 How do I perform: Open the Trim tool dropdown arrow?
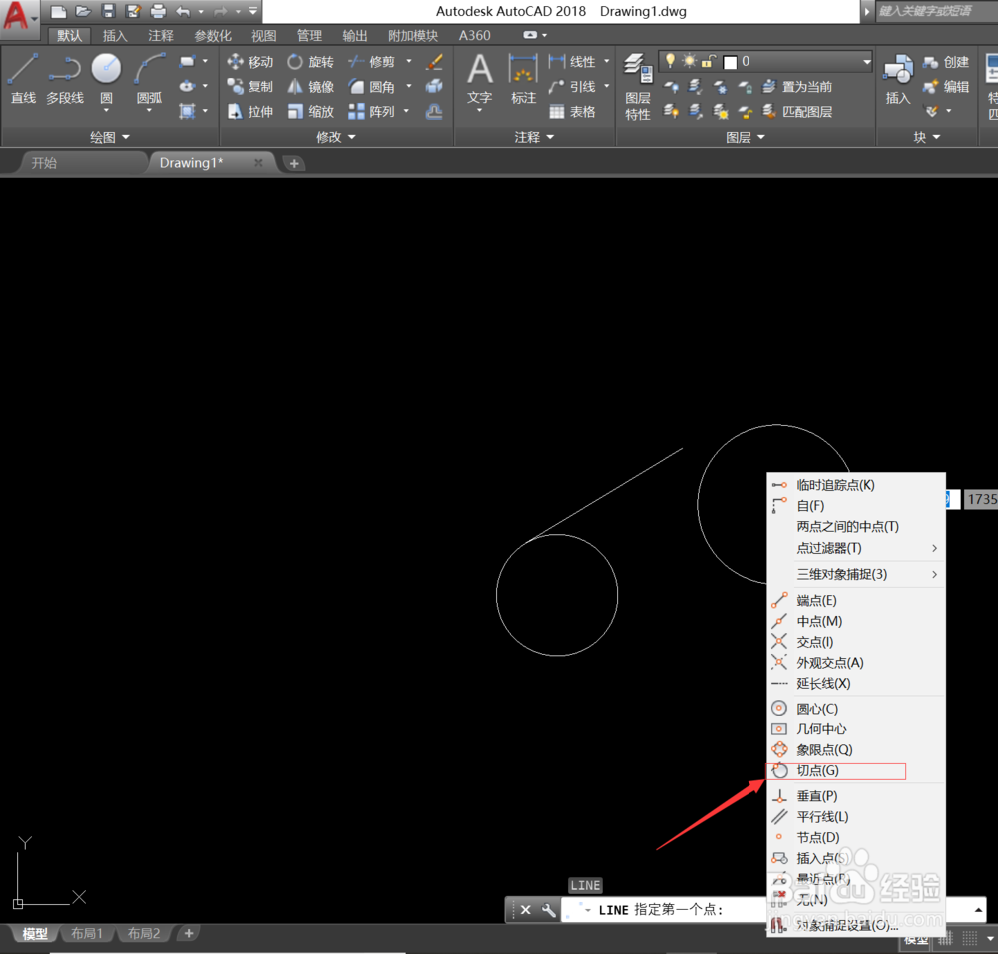pos(409,61)
